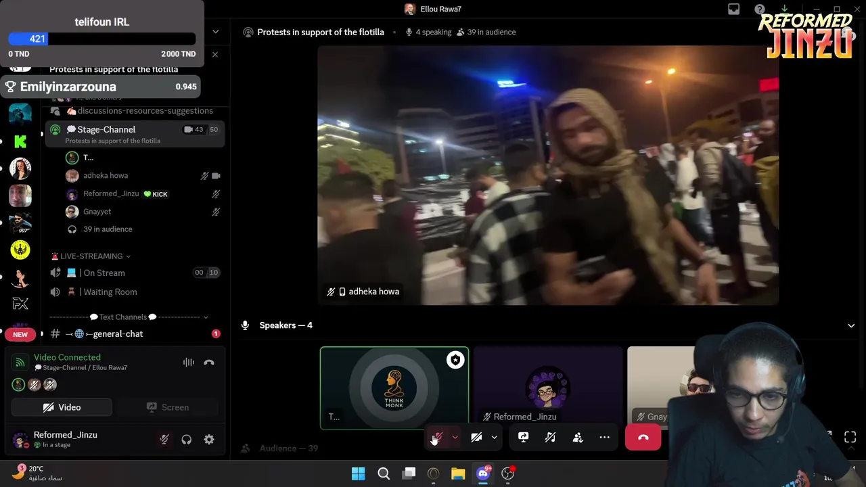Disconnect via hang-up icon in voice panel
The image size is (866, 487).
pos(209,363)
